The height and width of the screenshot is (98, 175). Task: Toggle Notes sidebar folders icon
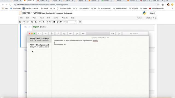click(39, 33)
